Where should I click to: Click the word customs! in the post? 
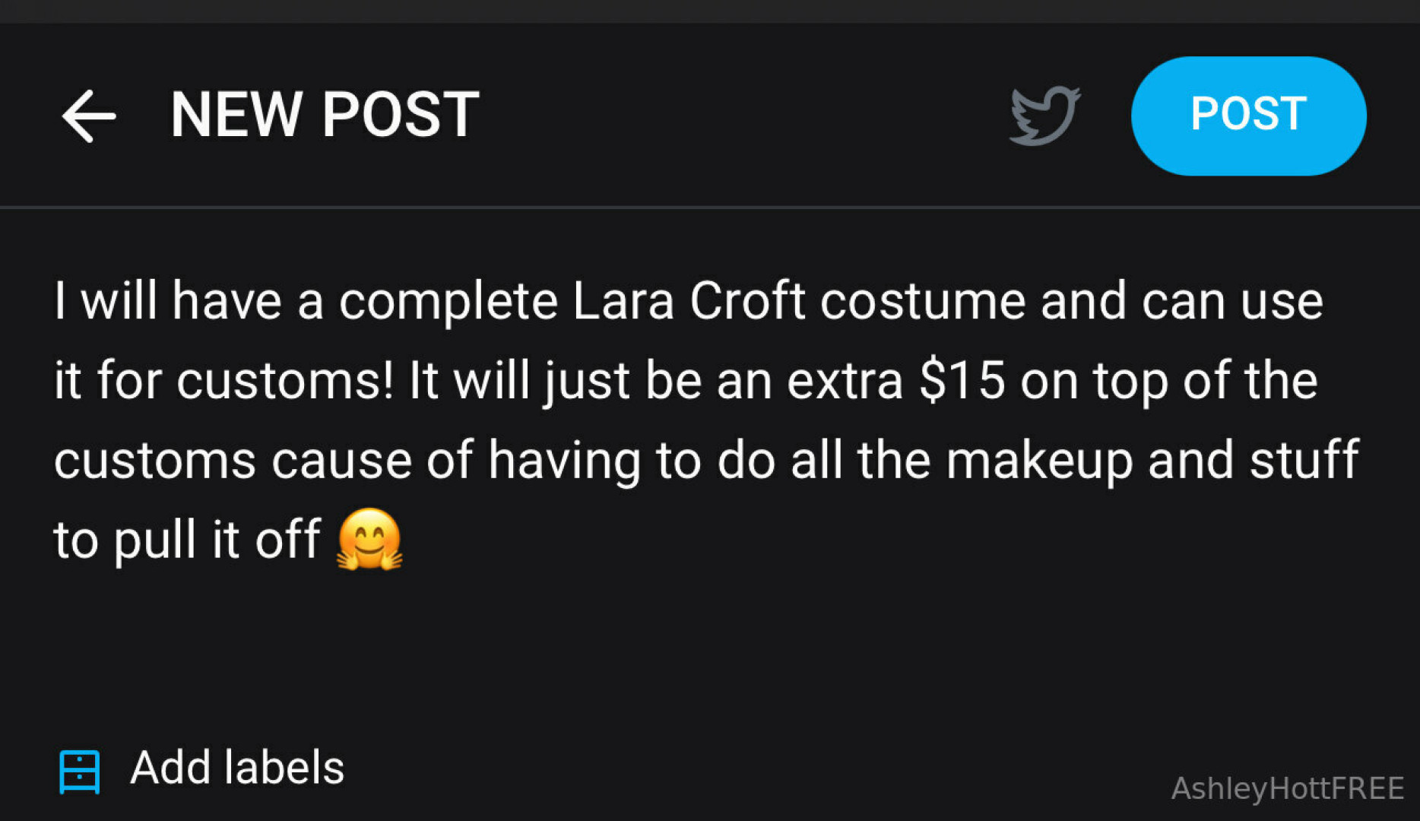285,381
